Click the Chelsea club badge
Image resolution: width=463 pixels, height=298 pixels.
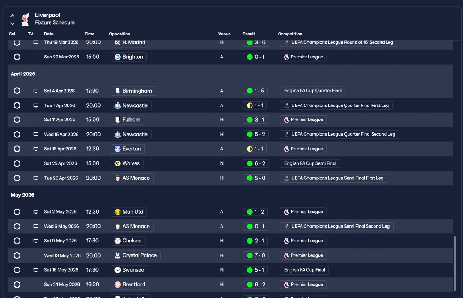(118, 241)
